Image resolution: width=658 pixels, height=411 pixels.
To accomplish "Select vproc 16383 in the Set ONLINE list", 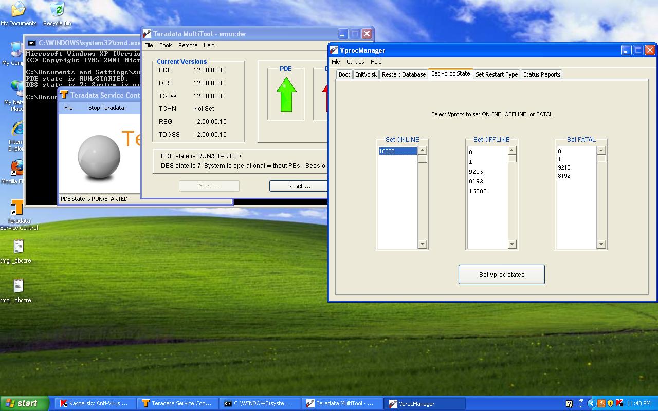I will (398, 151).
